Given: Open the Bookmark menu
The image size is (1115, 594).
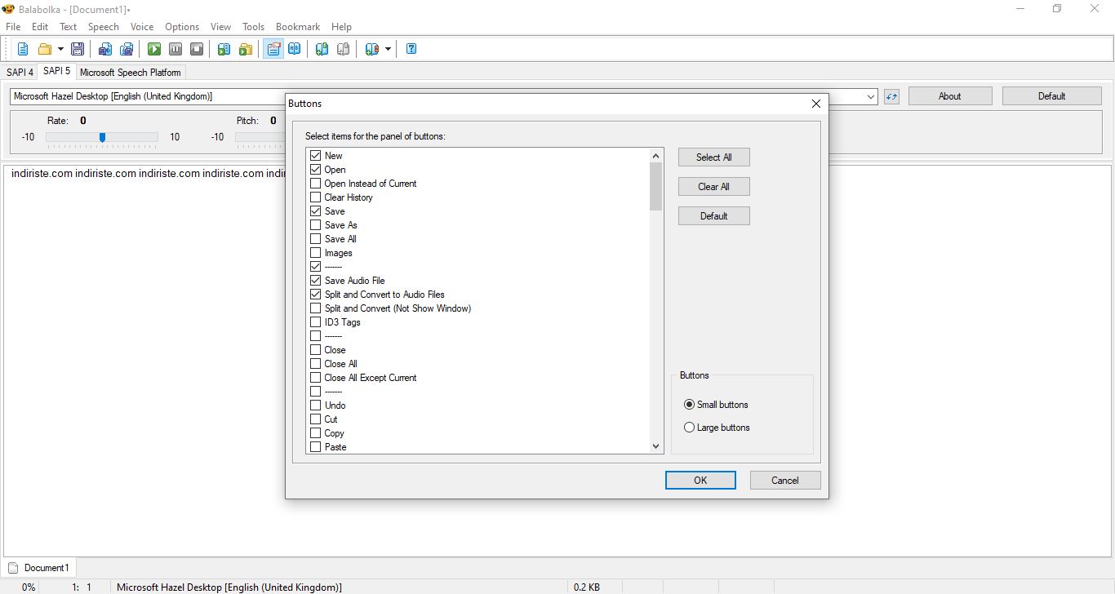Looking at the screenshot, I should click(x=298, y=27).
